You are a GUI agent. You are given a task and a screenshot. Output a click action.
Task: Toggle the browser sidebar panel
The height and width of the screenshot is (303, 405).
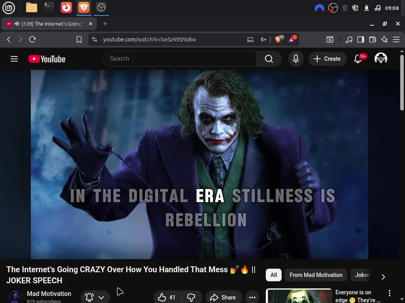pyautogui.click(x=361, y=40)
